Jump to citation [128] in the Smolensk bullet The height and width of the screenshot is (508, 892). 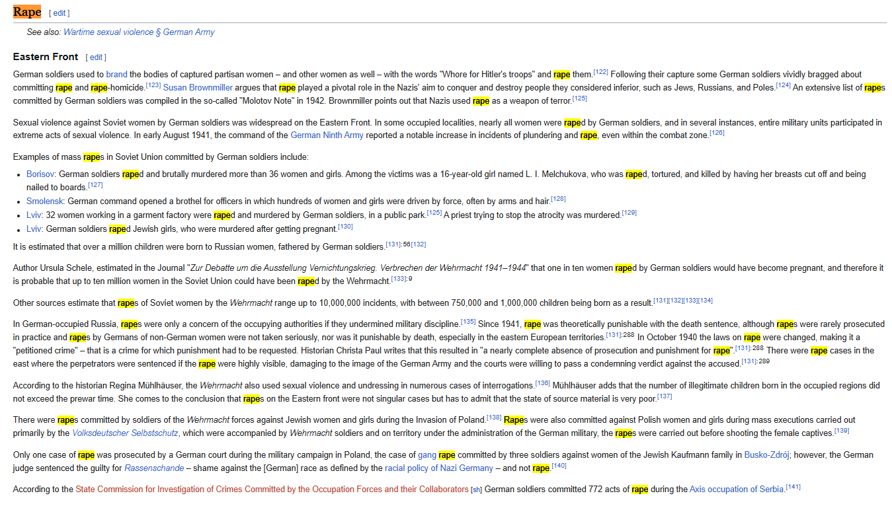[558, 199]
